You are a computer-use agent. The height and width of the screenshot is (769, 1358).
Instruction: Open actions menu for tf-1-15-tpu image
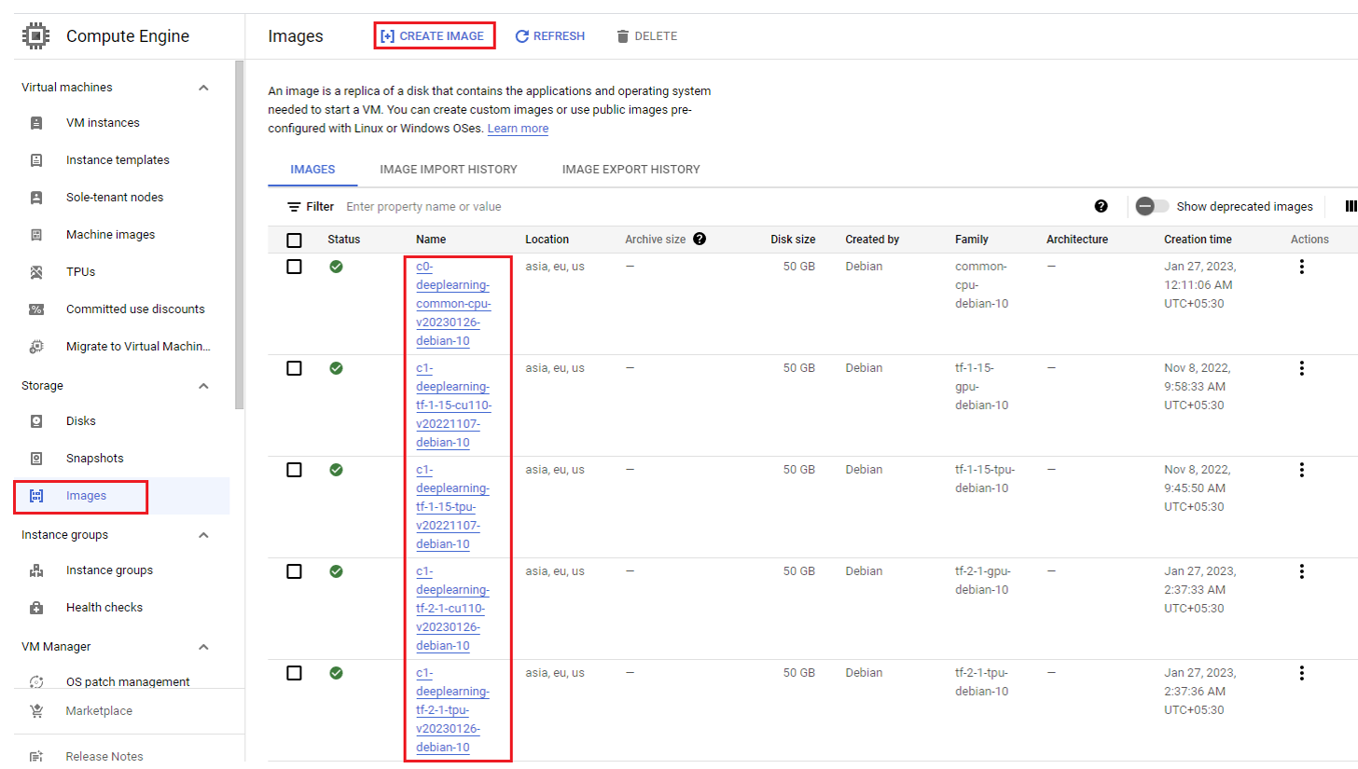click(1301, 470)
